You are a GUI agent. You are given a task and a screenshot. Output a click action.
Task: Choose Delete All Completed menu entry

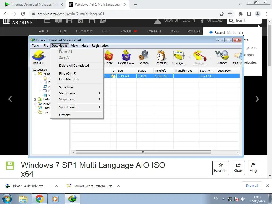click(77, 66)
